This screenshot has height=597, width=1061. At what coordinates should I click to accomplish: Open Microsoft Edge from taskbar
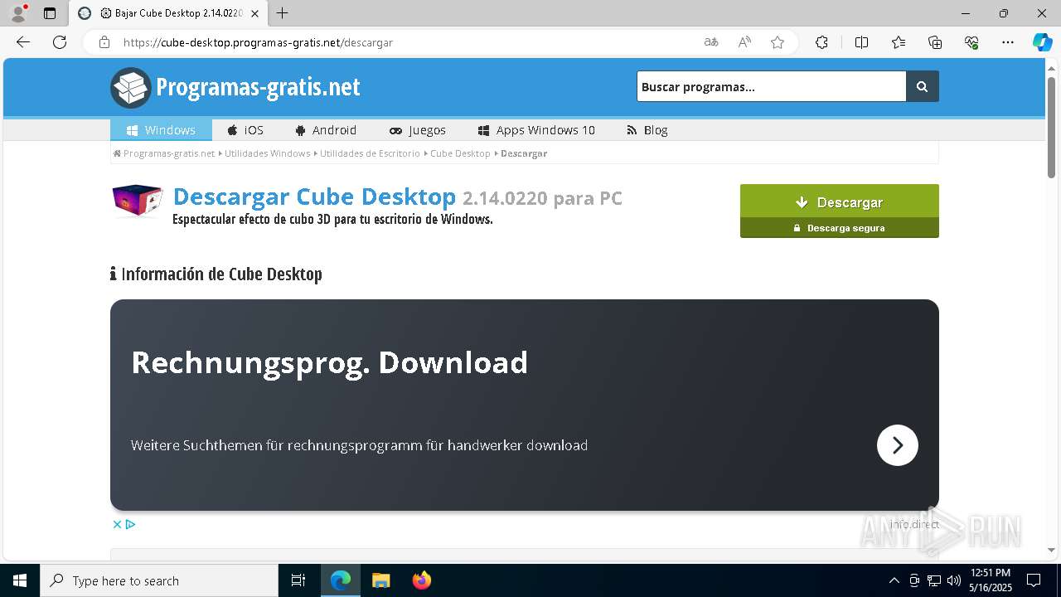[341, 580]
